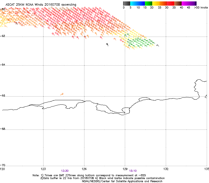This screenshot has width=209, height=183.
Task: Click the brown 35-40 knots color swatch
Action: click(x=178, y=3)
